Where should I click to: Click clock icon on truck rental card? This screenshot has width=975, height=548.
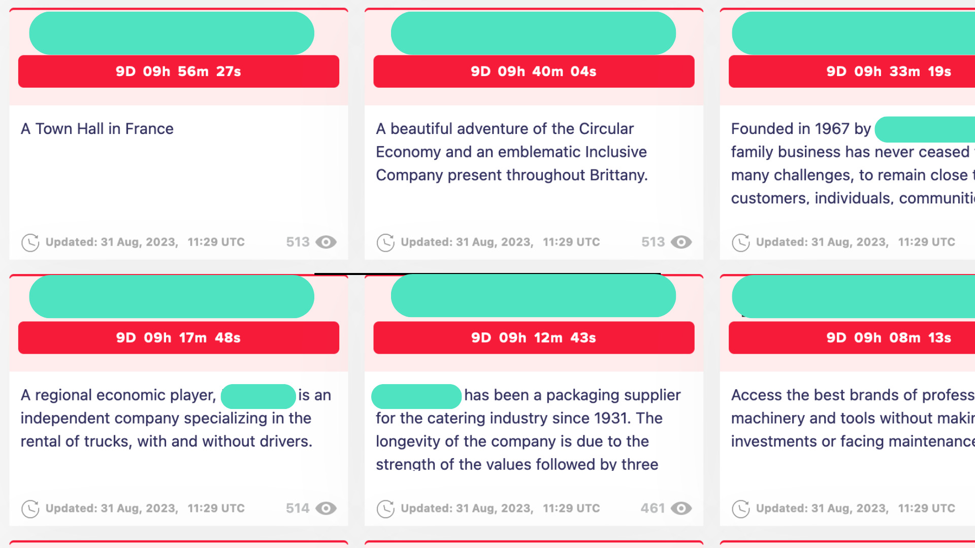point(30,508)
